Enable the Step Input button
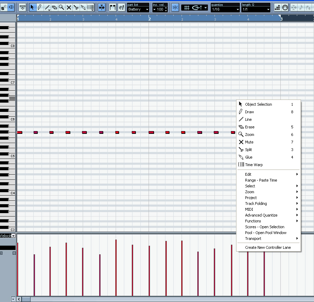The width and height of the screenshot is (314, 302). pyautogui.click(x=277, y=8)
